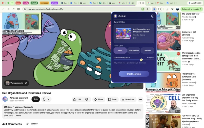
Task: Expand the tab groups dropdown chevron
Action: 12,3
